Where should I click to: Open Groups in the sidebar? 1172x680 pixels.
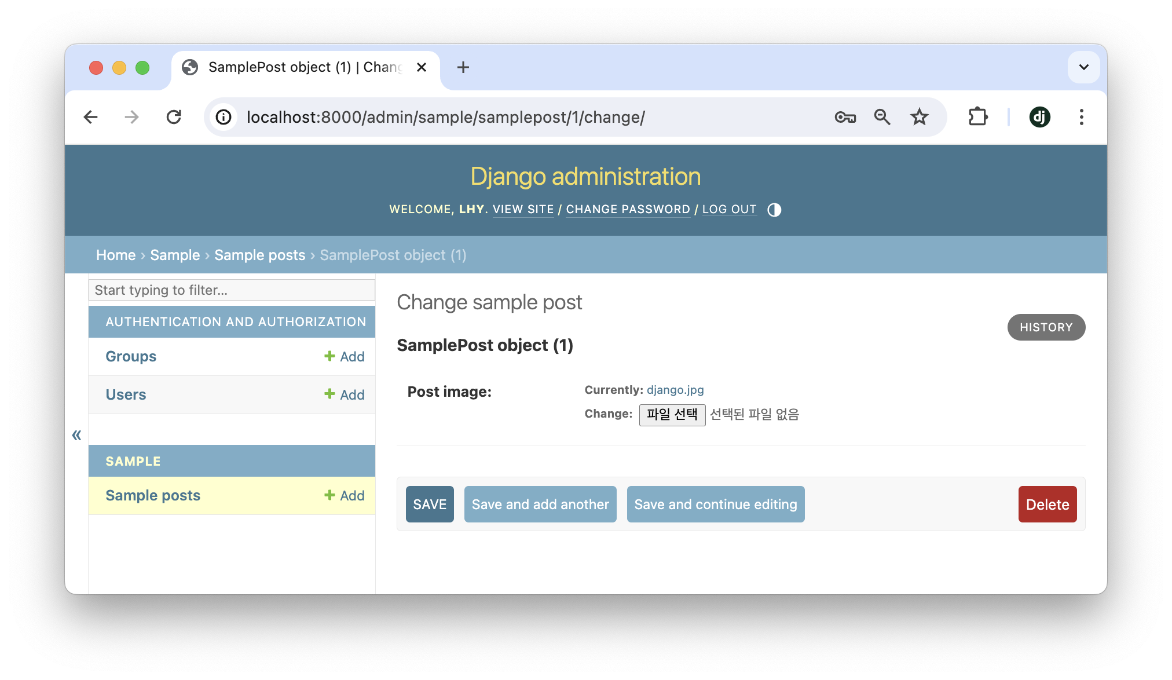(131, 356)
